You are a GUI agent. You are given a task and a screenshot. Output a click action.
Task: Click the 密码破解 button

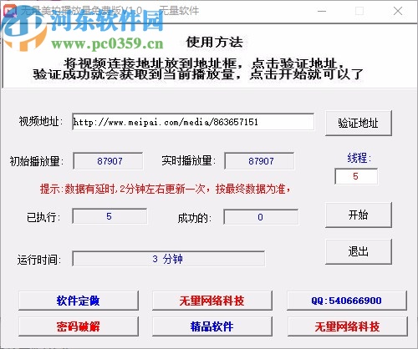point(79,326)
